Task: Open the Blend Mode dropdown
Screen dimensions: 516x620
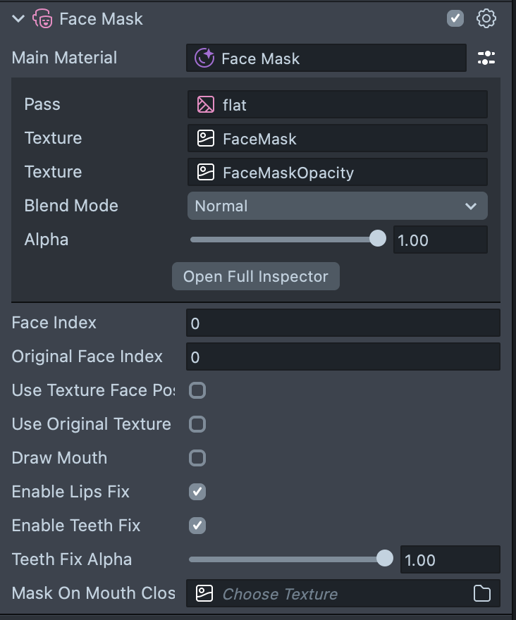Action: [337, 206]
